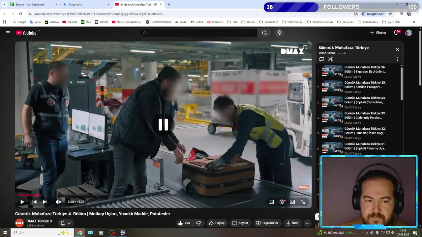Screen dimensions: 422x237
Task: Toggle playlist loop
Action: tap(321, 59)
